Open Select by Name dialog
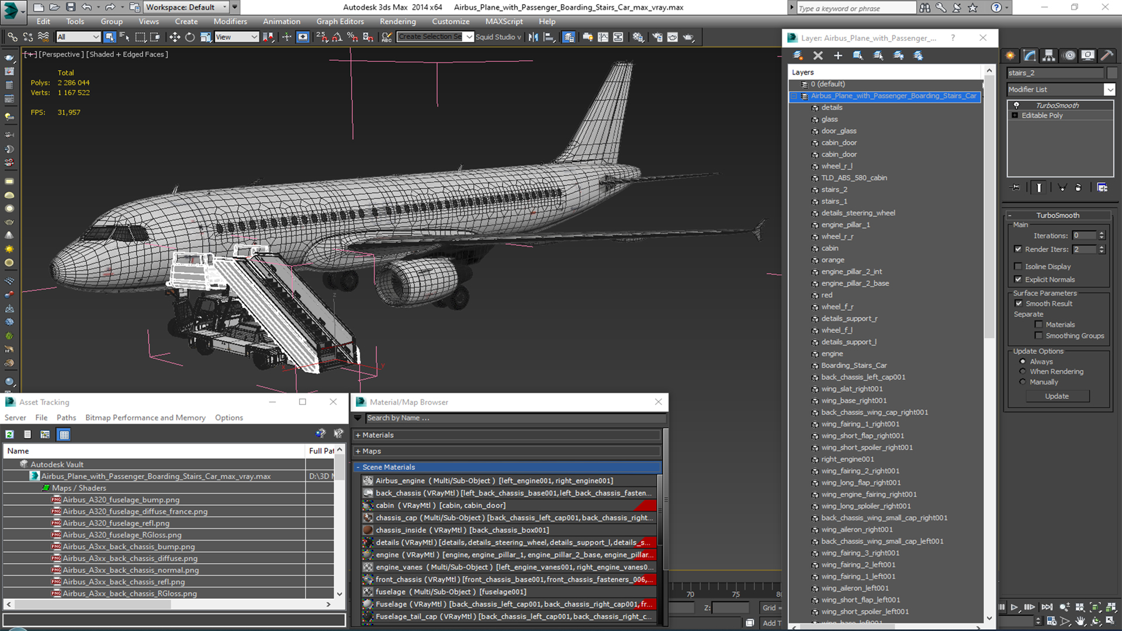The height and width of the screenshot is (631, 1122). pos(124,37)
